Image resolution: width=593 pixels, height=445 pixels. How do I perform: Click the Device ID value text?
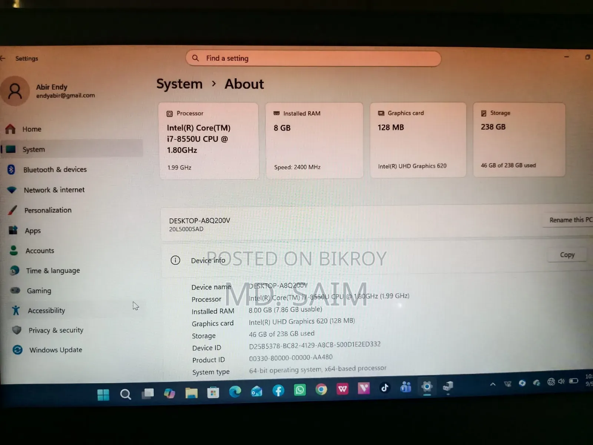pyautogui.click(x=315, y=345)
